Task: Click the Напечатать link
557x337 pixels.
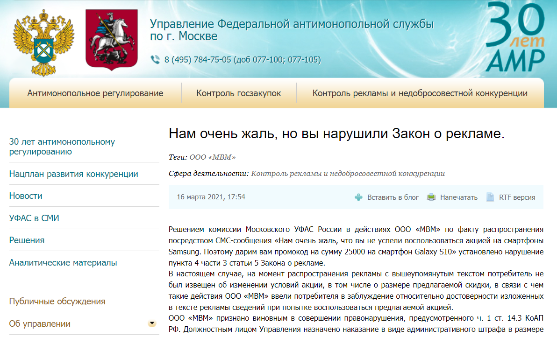Action: pyautogui.click(x=458, y=197)
